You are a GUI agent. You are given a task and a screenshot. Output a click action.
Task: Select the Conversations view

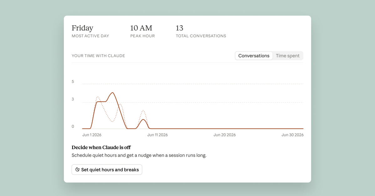pyautogui.click(x=254, y=56)
